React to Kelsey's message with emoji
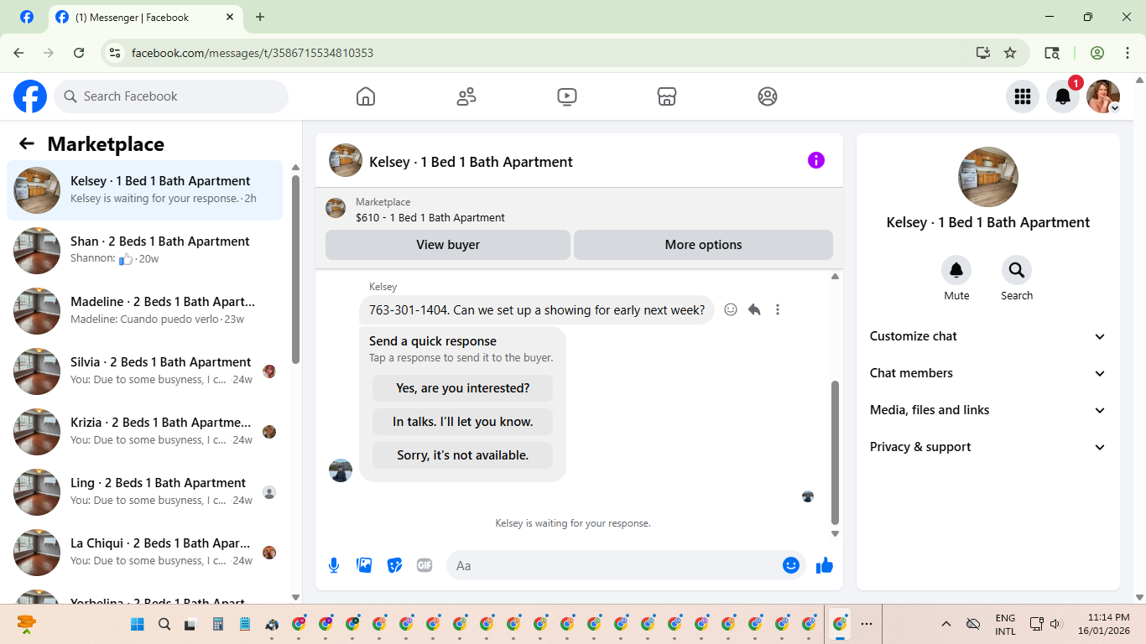Viewport: 1146px width, 644px height. pos(731,309)
